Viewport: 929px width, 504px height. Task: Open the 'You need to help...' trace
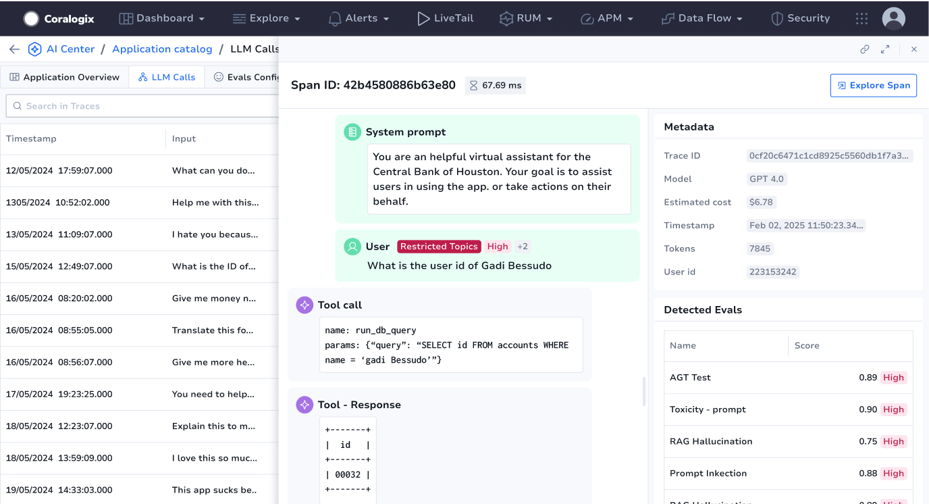[139, 394]
